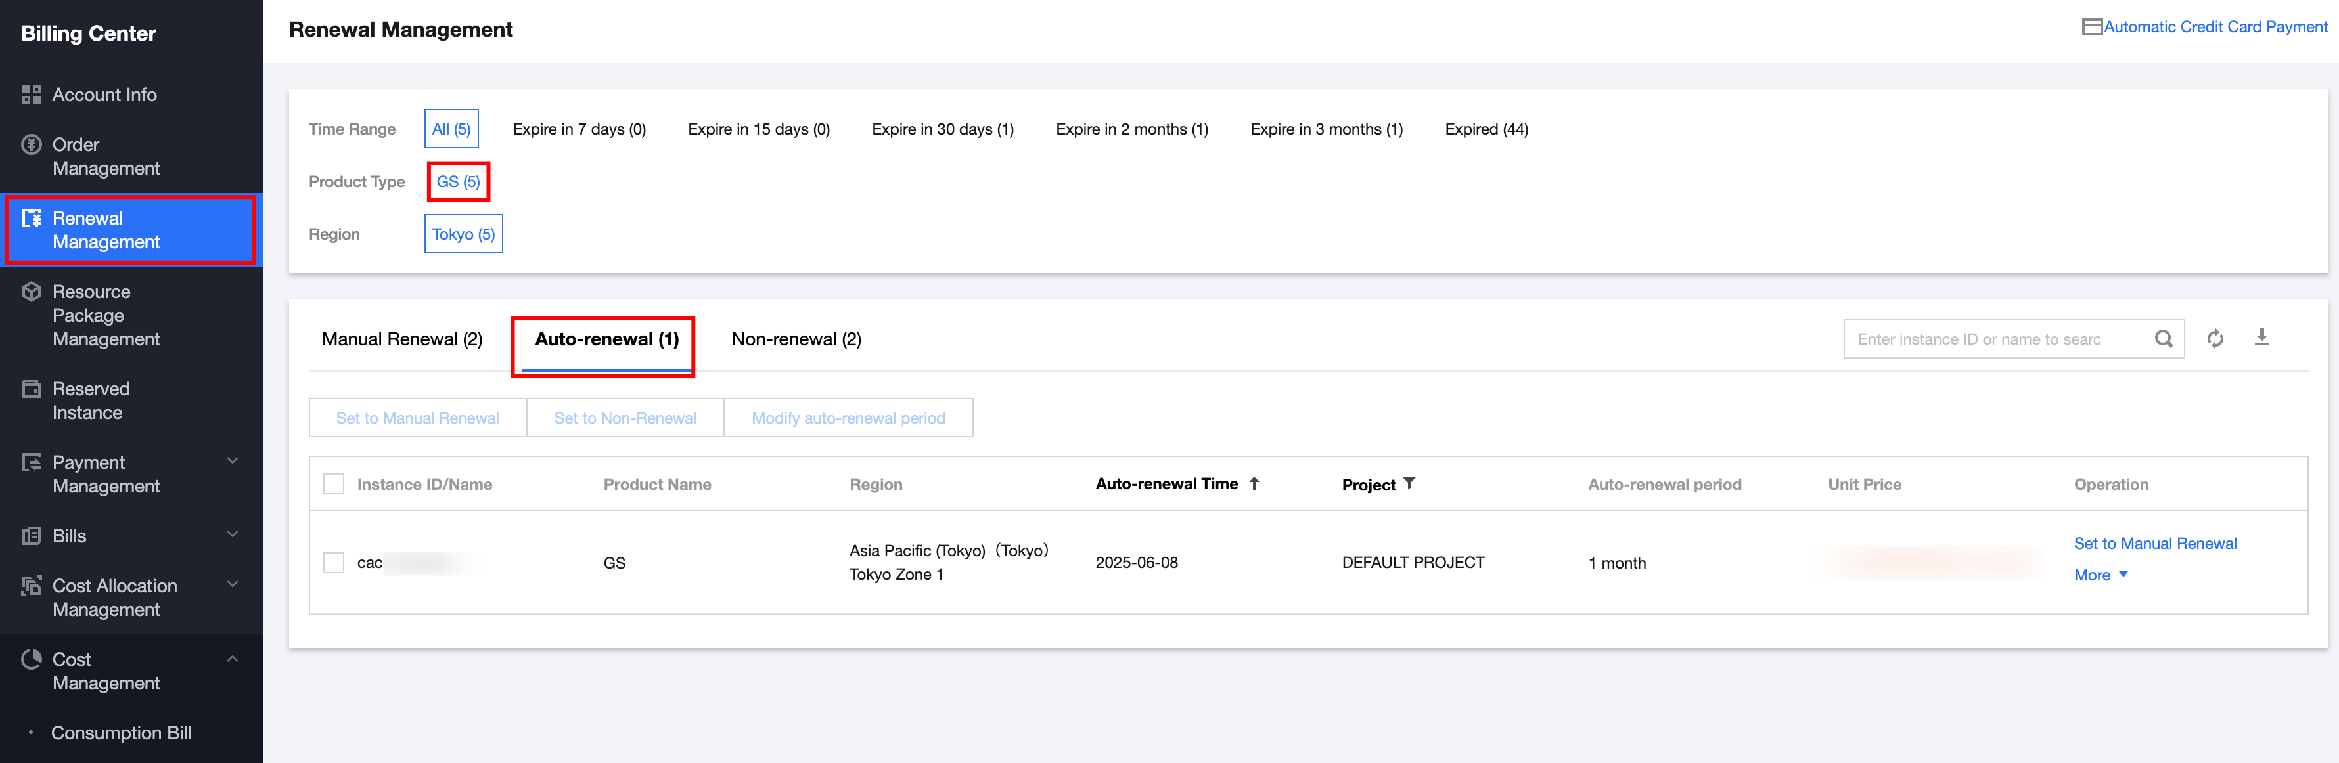This screenshot has width=2339, height=763.
Task: Click Set to Manual Renewal link in row
Action: [2154, 544]
